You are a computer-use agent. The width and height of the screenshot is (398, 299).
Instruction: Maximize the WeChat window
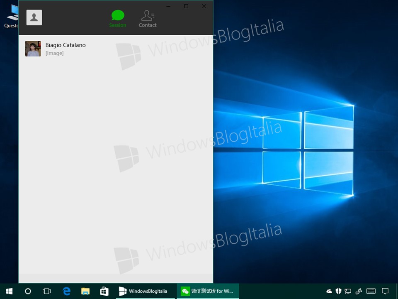[x=186, y=6]
